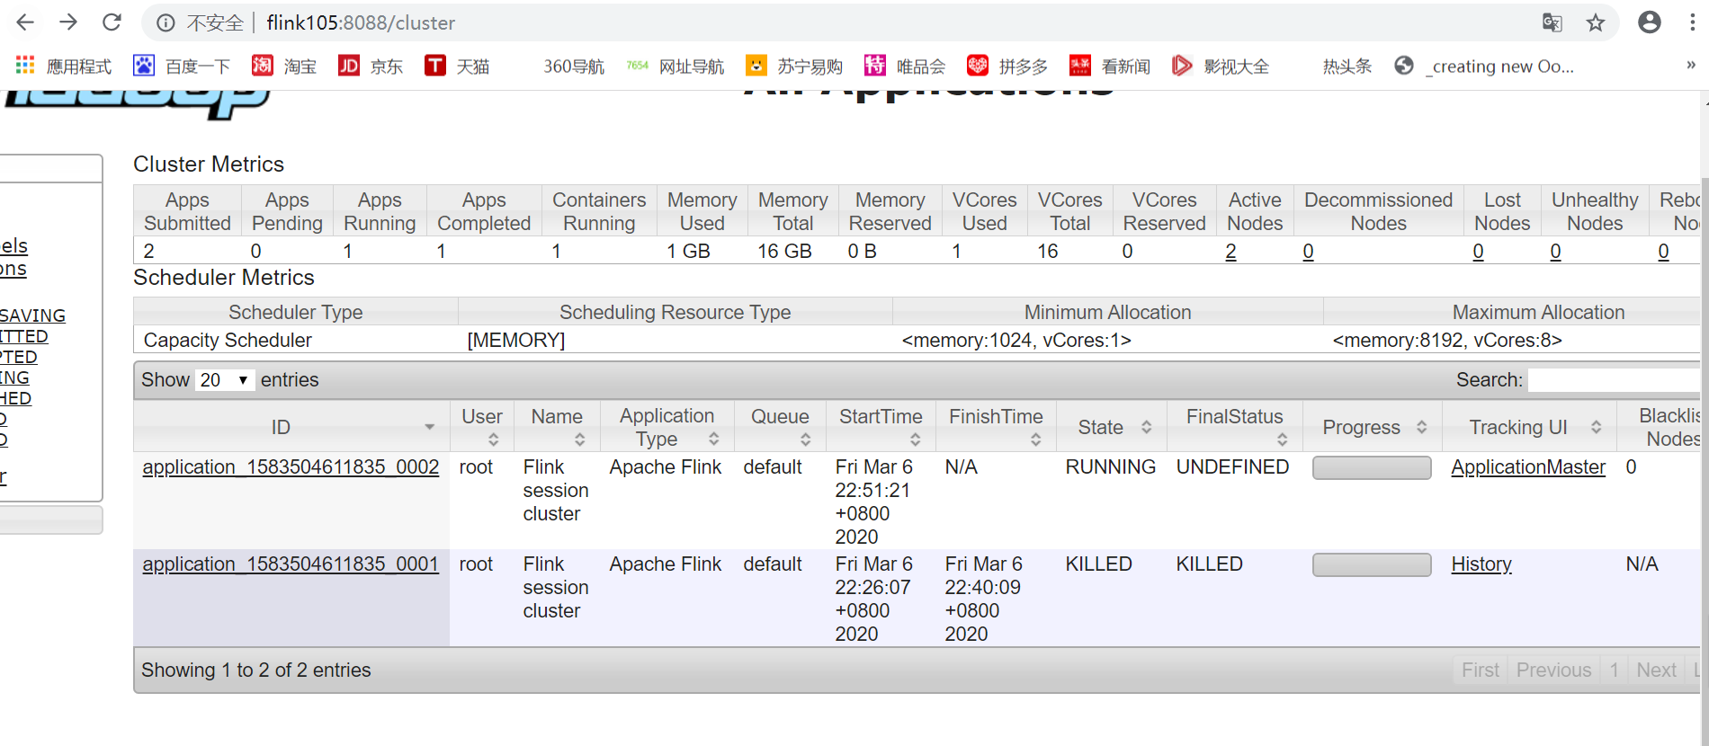Open the site security info icon
Viewport: 1709px width, 746px height.
(x=166, y=22)
